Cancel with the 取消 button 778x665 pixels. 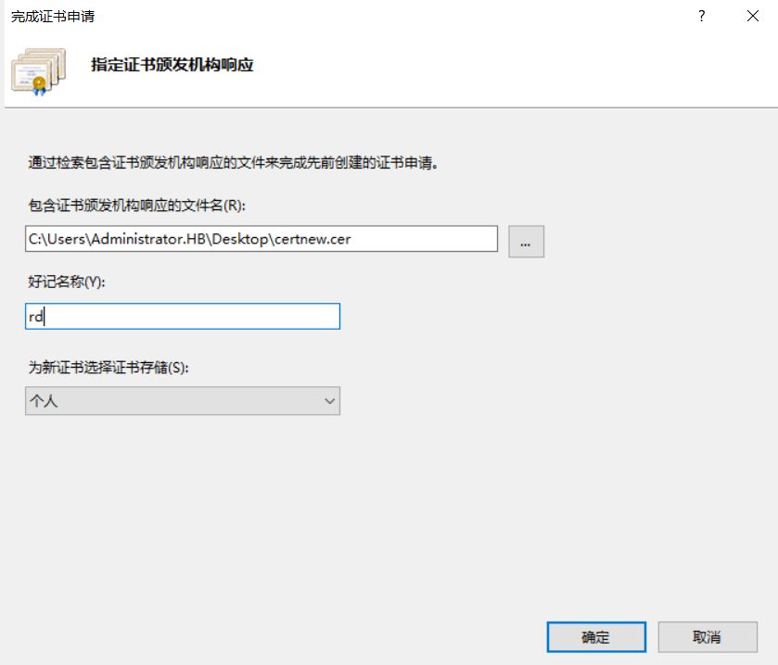coord(708,637)
